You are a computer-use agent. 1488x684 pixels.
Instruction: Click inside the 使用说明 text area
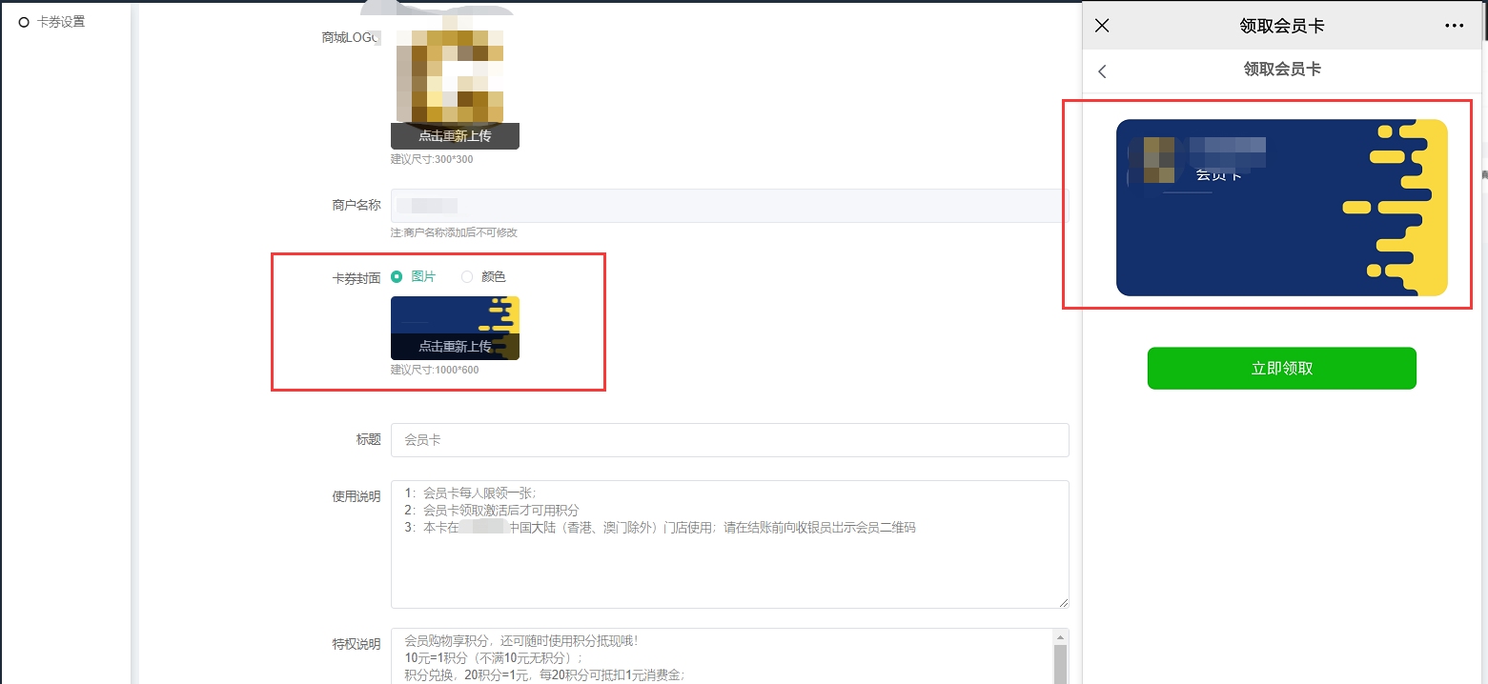[x=729, y=562]
